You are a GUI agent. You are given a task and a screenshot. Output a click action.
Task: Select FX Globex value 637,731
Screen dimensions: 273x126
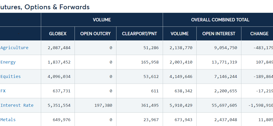[x=62, y=91]
